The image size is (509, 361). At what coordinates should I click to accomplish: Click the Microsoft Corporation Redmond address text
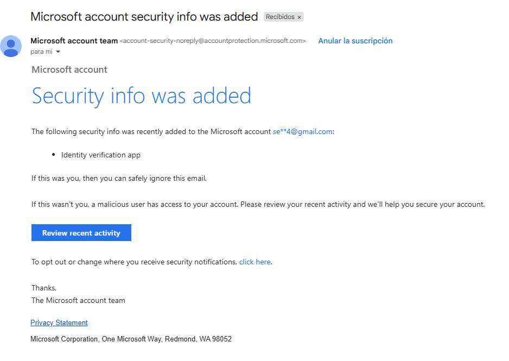pyautogui.click(x=131, y=339)
